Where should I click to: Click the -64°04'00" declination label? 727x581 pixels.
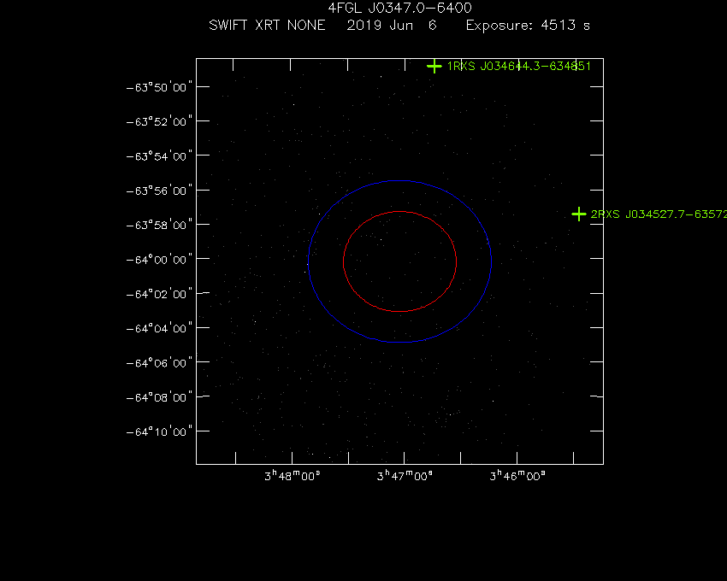[159, 328]
